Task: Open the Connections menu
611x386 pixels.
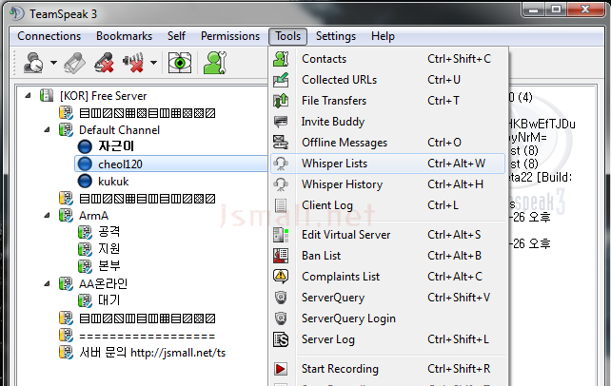Action: [49, 36]
